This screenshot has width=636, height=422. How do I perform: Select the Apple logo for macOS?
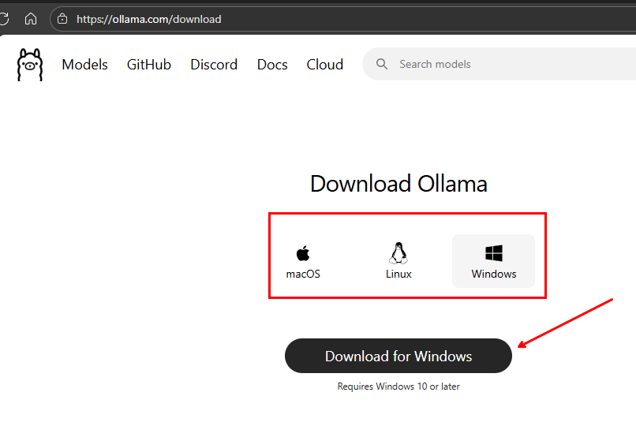[303, 253]
